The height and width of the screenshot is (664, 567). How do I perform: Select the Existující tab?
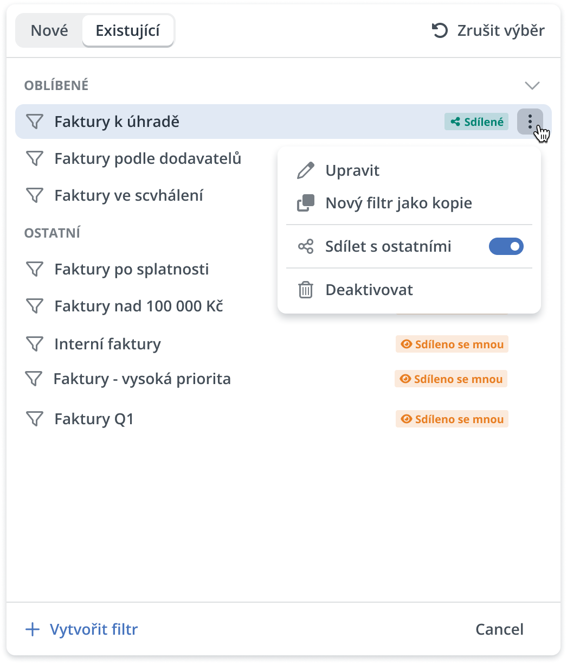(x=128, y=30)
